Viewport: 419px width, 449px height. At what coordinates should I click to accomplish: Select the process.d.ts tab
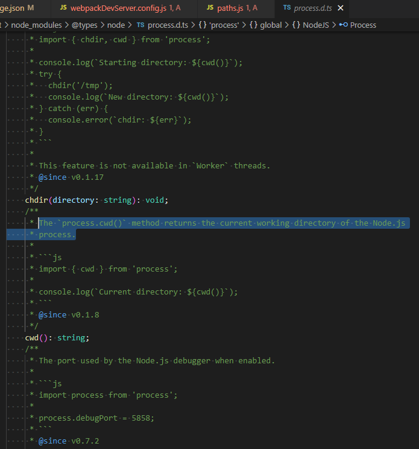click(x=313, y=8)
